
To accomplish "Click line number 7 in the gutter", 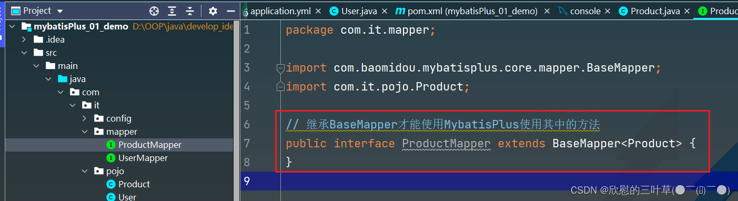I will click(247, 143).
